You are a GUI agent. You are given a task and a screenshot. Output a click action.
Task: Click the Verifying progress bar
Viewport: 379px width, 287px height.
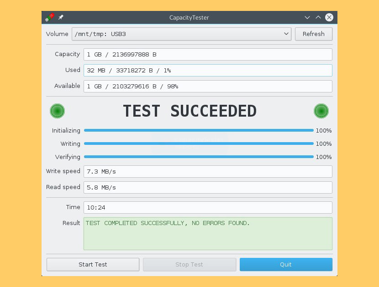[199, 157]
